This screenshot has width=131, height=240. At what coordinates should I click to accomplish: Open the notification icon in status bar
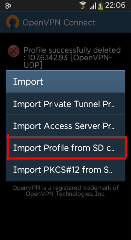tap(8, 6)
